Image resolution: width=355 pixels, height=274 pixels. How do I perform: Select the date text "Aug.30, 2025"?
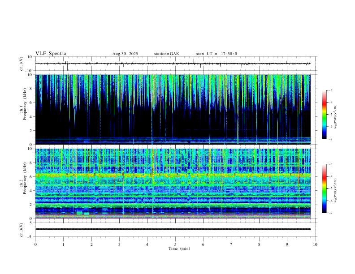tap(125, 54)
